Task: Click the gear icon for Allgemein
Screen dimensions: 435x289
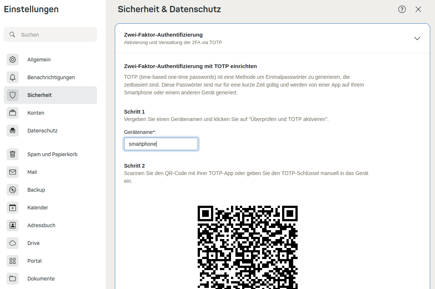Action: point(13,60)
